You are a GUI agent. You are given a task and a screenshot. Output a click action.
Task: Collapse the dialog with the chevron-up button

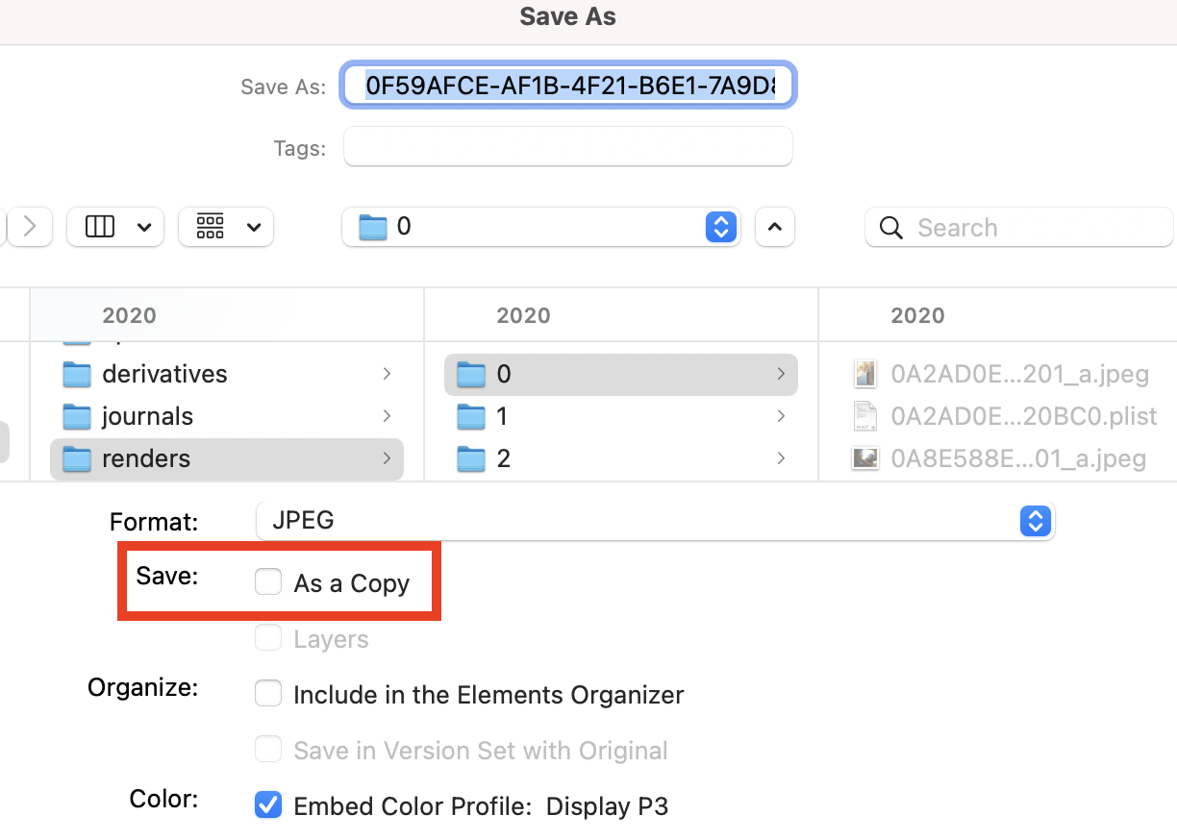(774, 227)
